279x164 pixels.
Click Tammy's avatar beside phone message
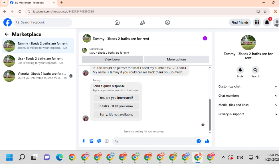click(86, 73)
